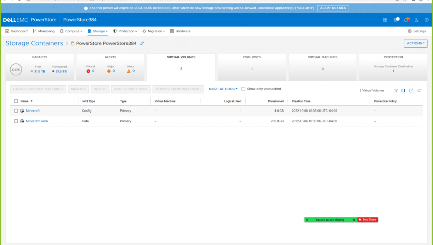Click the Minecraft config volume icon

22,111
